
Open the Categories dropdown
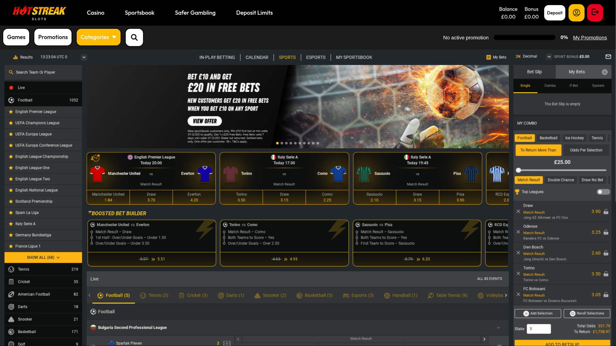98,37
